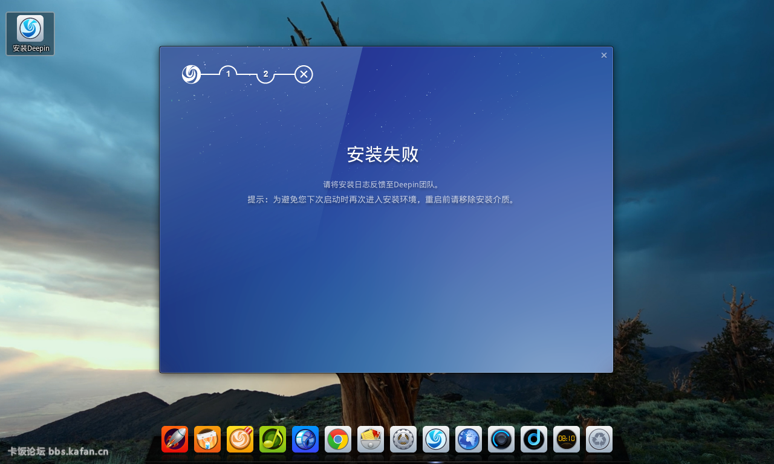Open the recycle bin in dock
This screenshot has height=464, width=774.
[x=599, y=439]
